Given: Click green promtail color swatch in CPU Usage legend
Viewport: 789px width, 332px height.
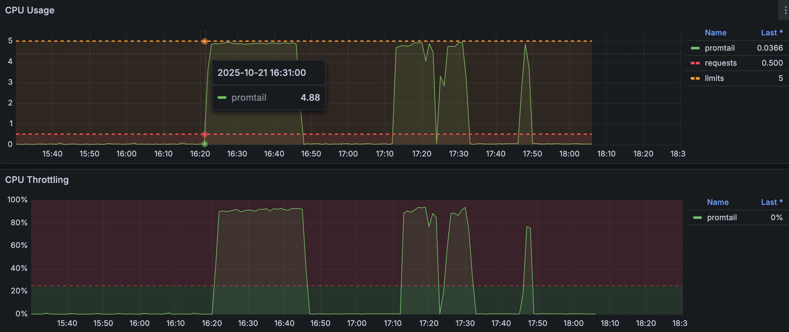Looking at the screenshot, I should [695, 48].
